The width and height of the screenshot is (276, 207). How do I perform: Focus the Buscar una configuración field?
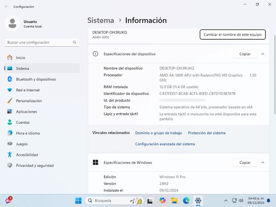(42, 43)
